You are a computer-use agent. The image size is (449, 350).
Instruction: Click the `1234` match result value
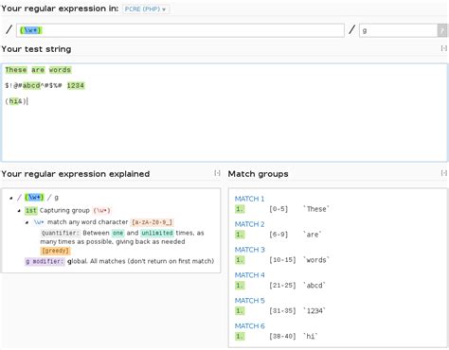click(x=314, y=311)
